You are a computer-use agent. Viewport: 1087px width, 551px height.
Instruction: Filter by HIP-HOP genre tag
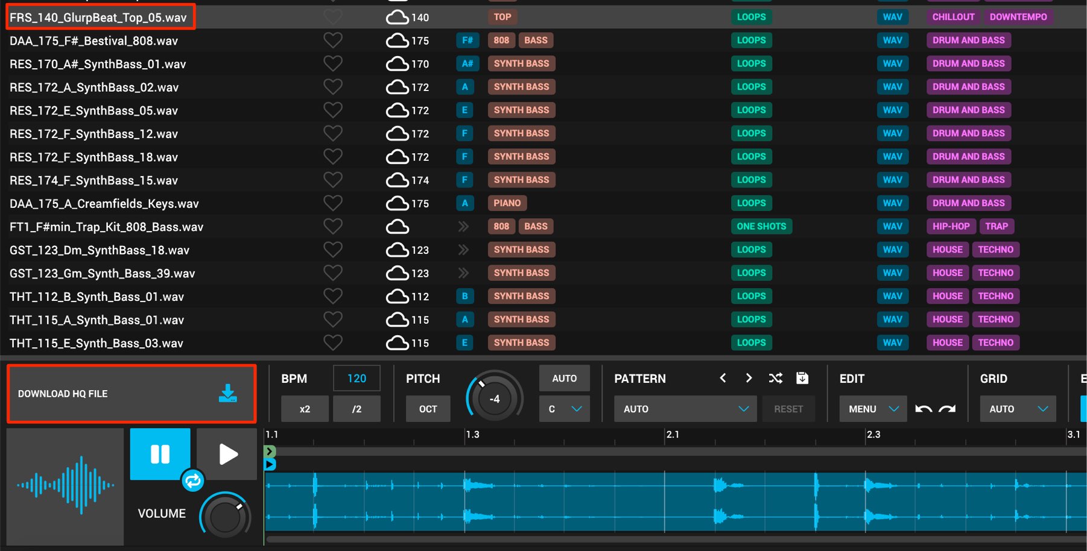click(x=951, y=226)
